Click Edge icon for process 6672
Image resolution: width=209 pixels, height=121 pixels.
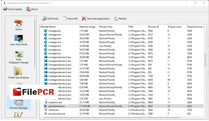46,53
